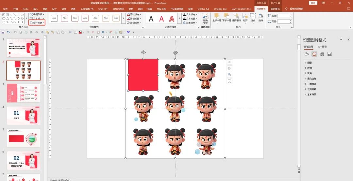Open the Shape Fill (形状填充) dropdown
Image resolution: width=353 pixels, height=181 pixels.
pyautogui.click(x=135, y=14)
